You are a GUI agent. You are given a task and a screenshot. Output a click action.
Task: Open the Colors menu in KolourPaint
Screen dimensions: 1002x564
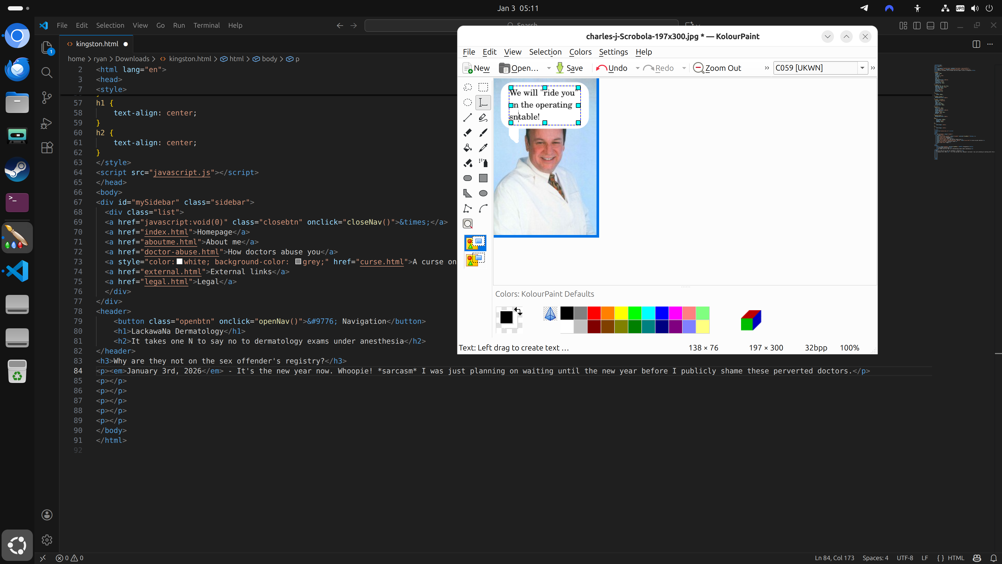(580, 52)
